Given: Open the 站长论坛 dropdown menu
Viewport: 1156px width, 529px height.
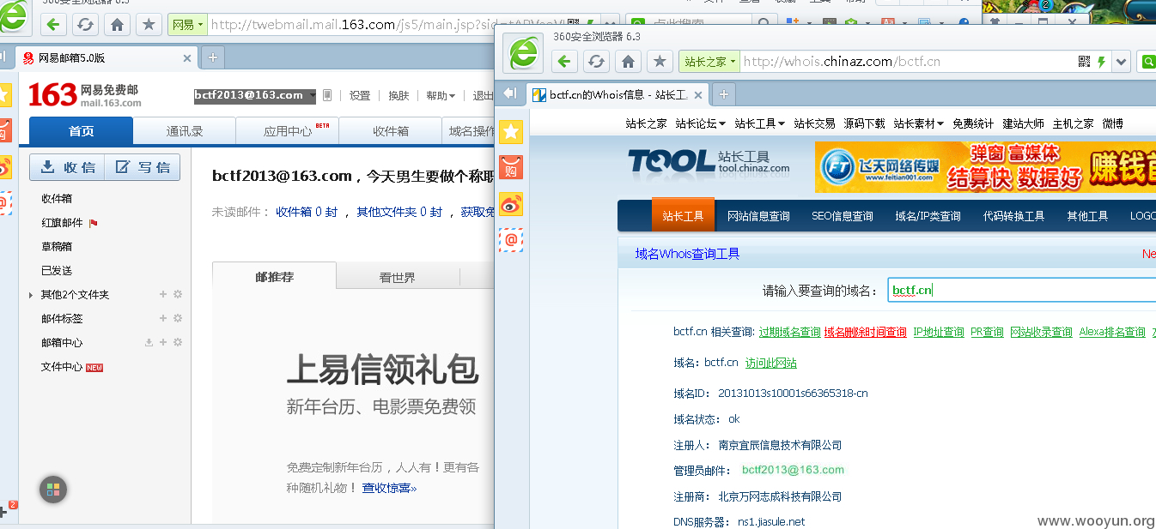Looking at the screenshot, I should point(700,123).
